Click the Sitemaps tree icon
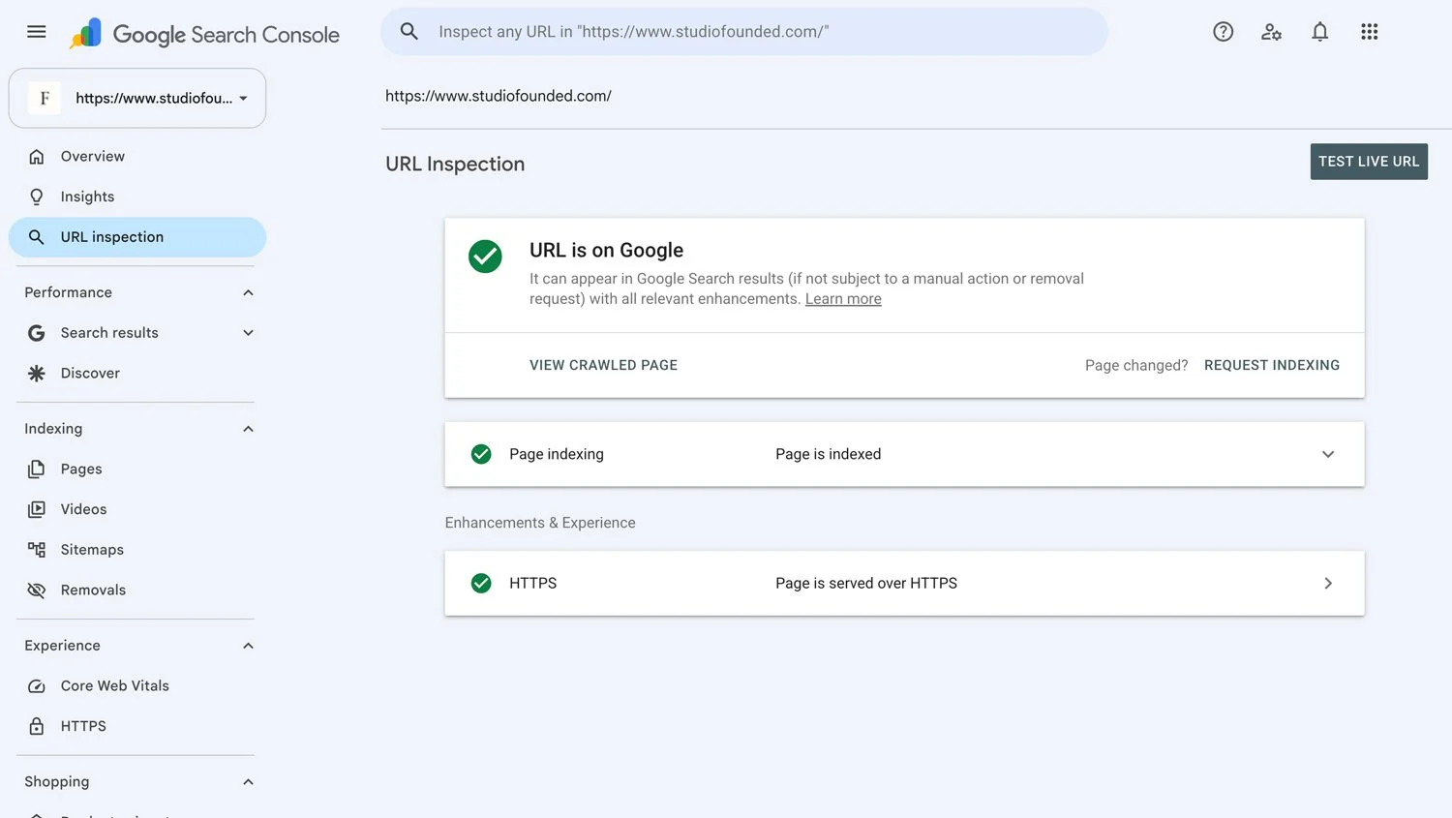The width and height of the screenshot is (1452, 818). (x=37, y=550)
